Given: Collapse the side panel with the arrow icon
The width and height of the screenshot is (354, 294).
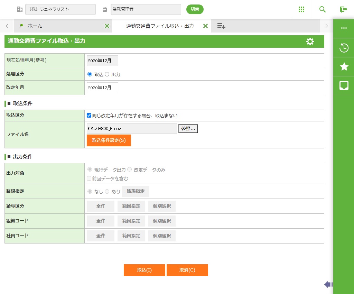Looking at the screenshot, I should click(328, 284).
